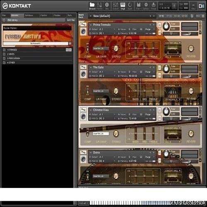Viewport: 207px width, 207px height.
Task: Toggle the COMP switch on Chinese Xiao
Action: click(87, 134)
